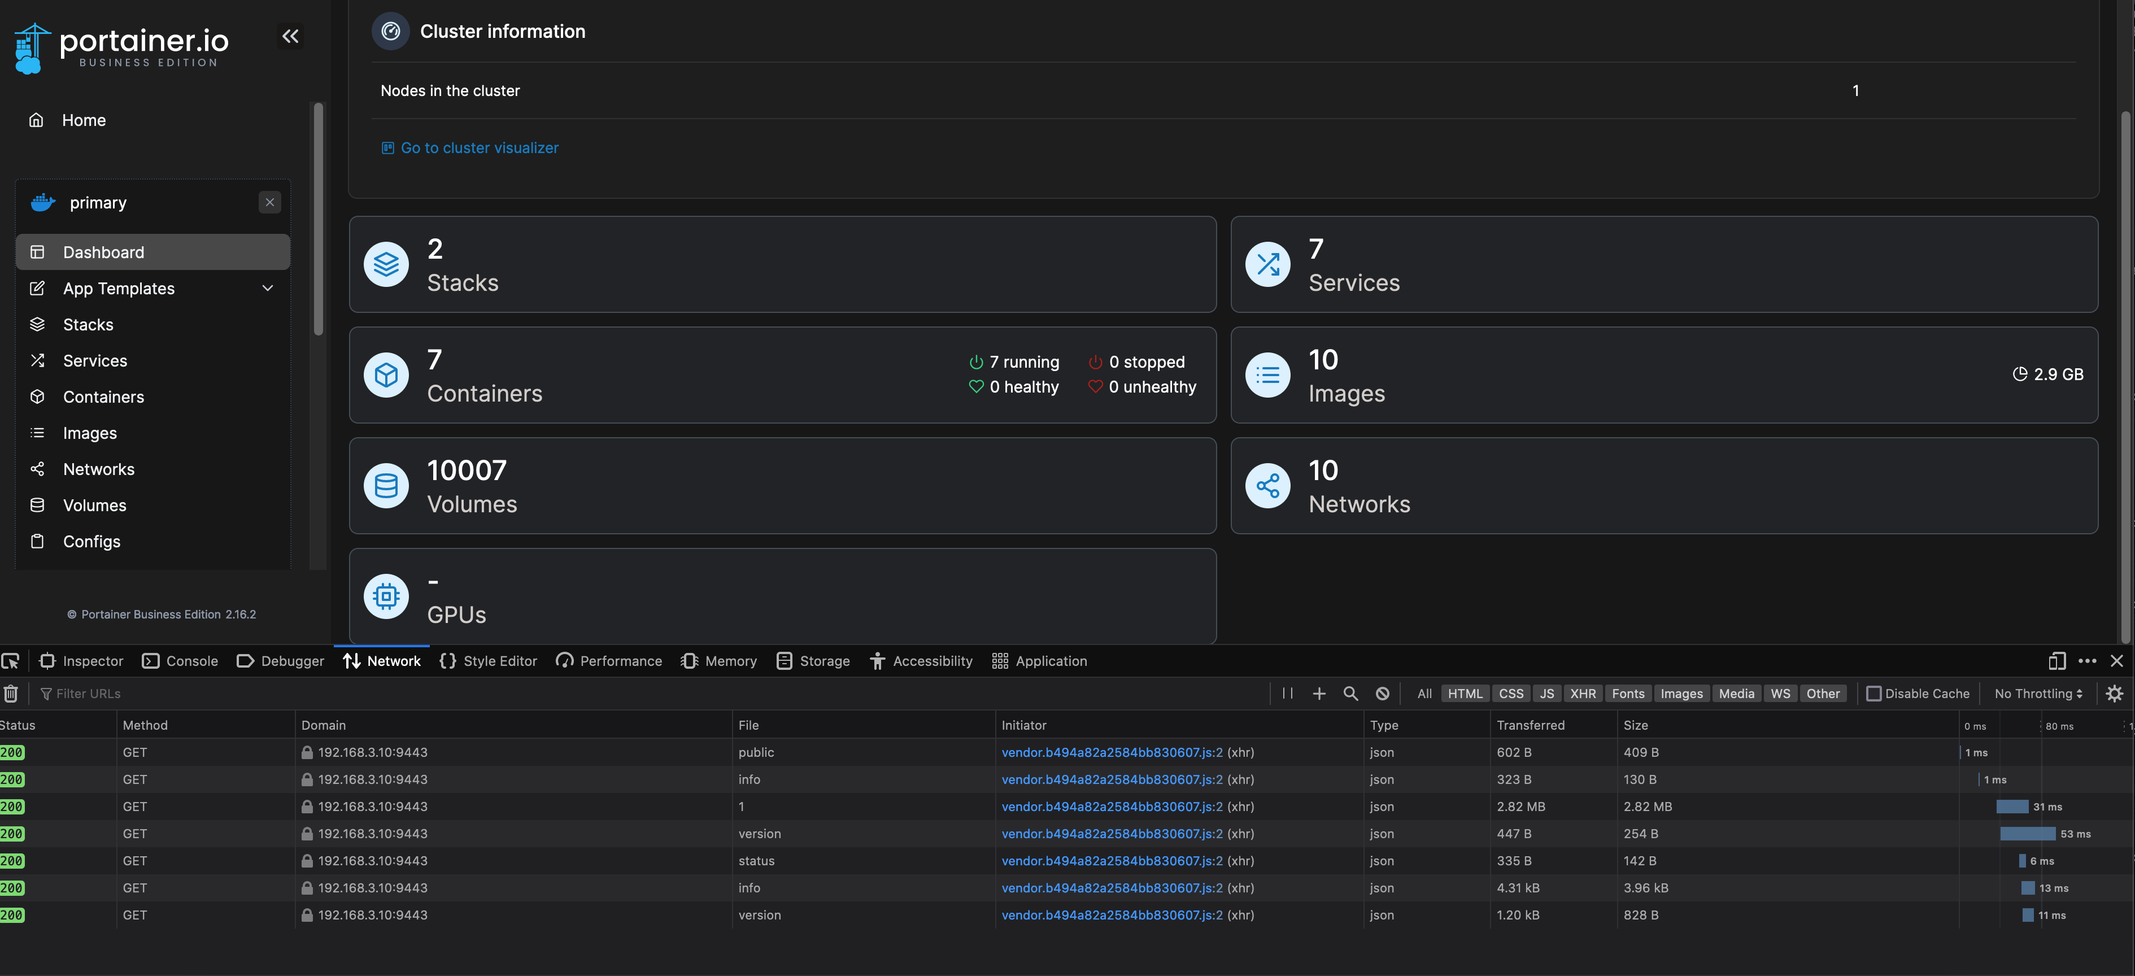The width and height of the screenshot is (2135, 976).
Task: Select the request row with 2.82 MB size
Action: (x=1067, y=806)
